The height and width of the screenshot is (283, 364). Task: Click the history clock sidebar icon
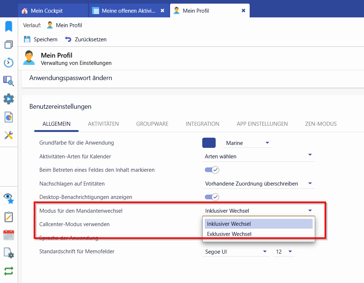9,63
